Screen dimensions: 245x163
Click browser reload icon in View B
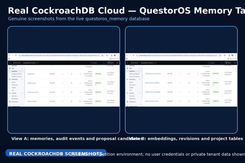point(133,55)
